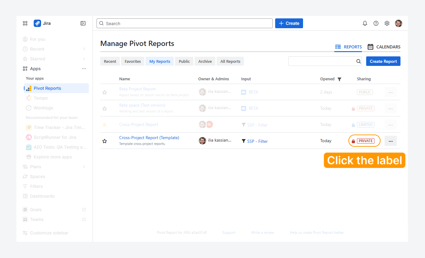
Task: Switch to the Favorites tab
Action: click(x=133, y=61)
